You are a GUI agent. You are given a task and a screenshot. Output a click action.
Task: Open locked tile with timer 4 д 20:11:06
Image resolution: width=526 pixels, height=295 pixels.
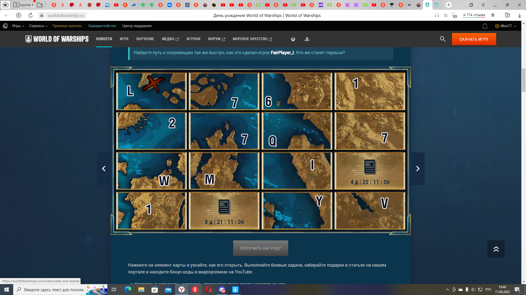pos(370,171)
